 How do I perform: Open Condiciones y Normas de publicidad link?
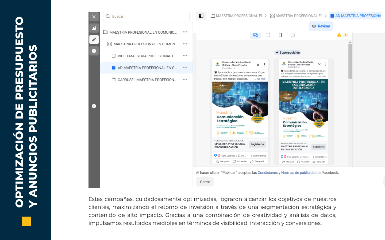(x=287, y=173)
